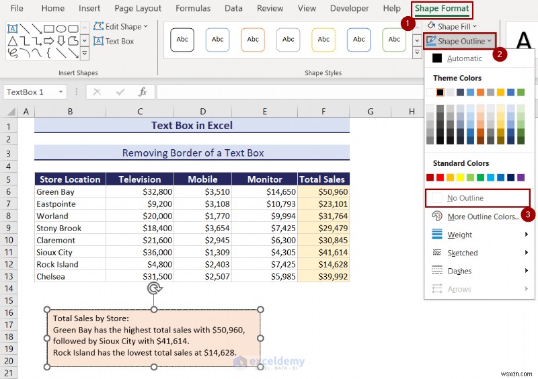Click the $41,614 total cell
Viewport: 538px width, 379px height.
coord(323,252)
